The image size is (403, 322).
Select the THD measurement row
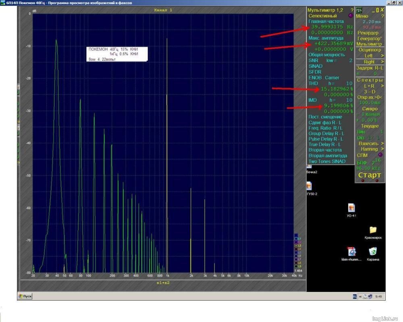click(x=330, y=83)
